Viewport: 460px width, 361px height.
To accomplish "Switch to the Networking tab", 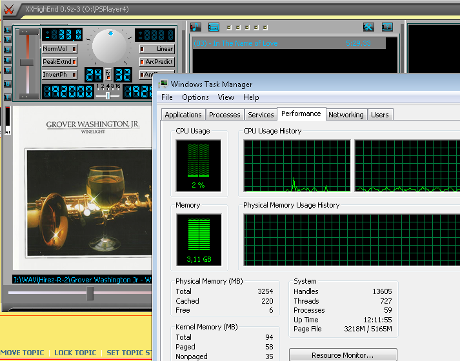I will (346, 115).
